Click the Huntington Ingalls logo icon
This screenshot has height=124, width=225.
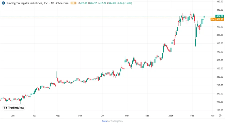click(x=3, y=3)
